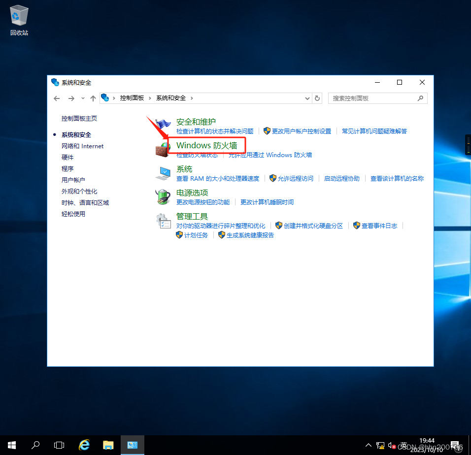Click the System computer icon

163,173
